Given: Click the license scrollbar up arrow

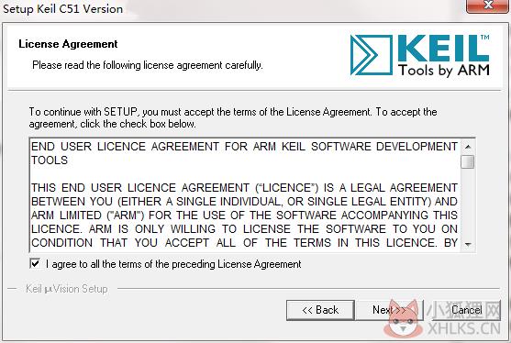Looking at the screenshot, I should tap(468, 147).
